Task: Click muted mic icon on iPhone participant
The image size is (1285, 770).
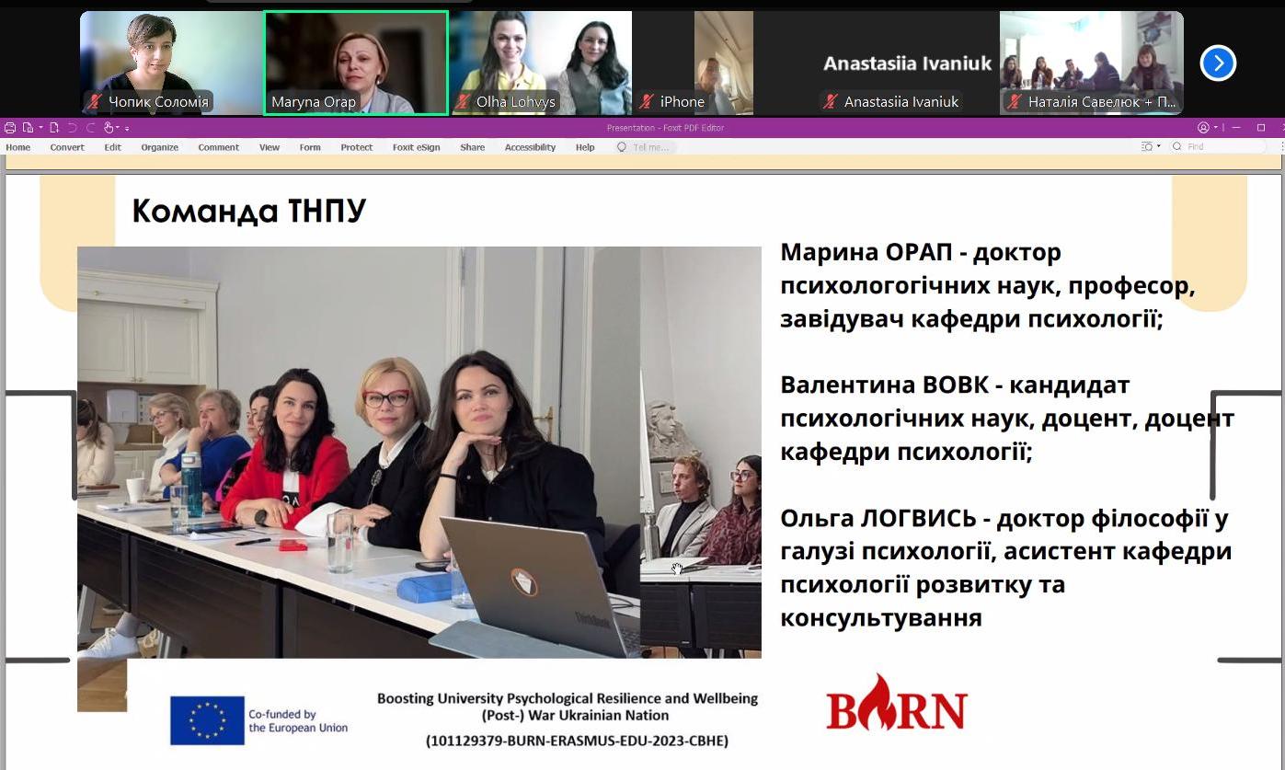Action: coord(647,102)
